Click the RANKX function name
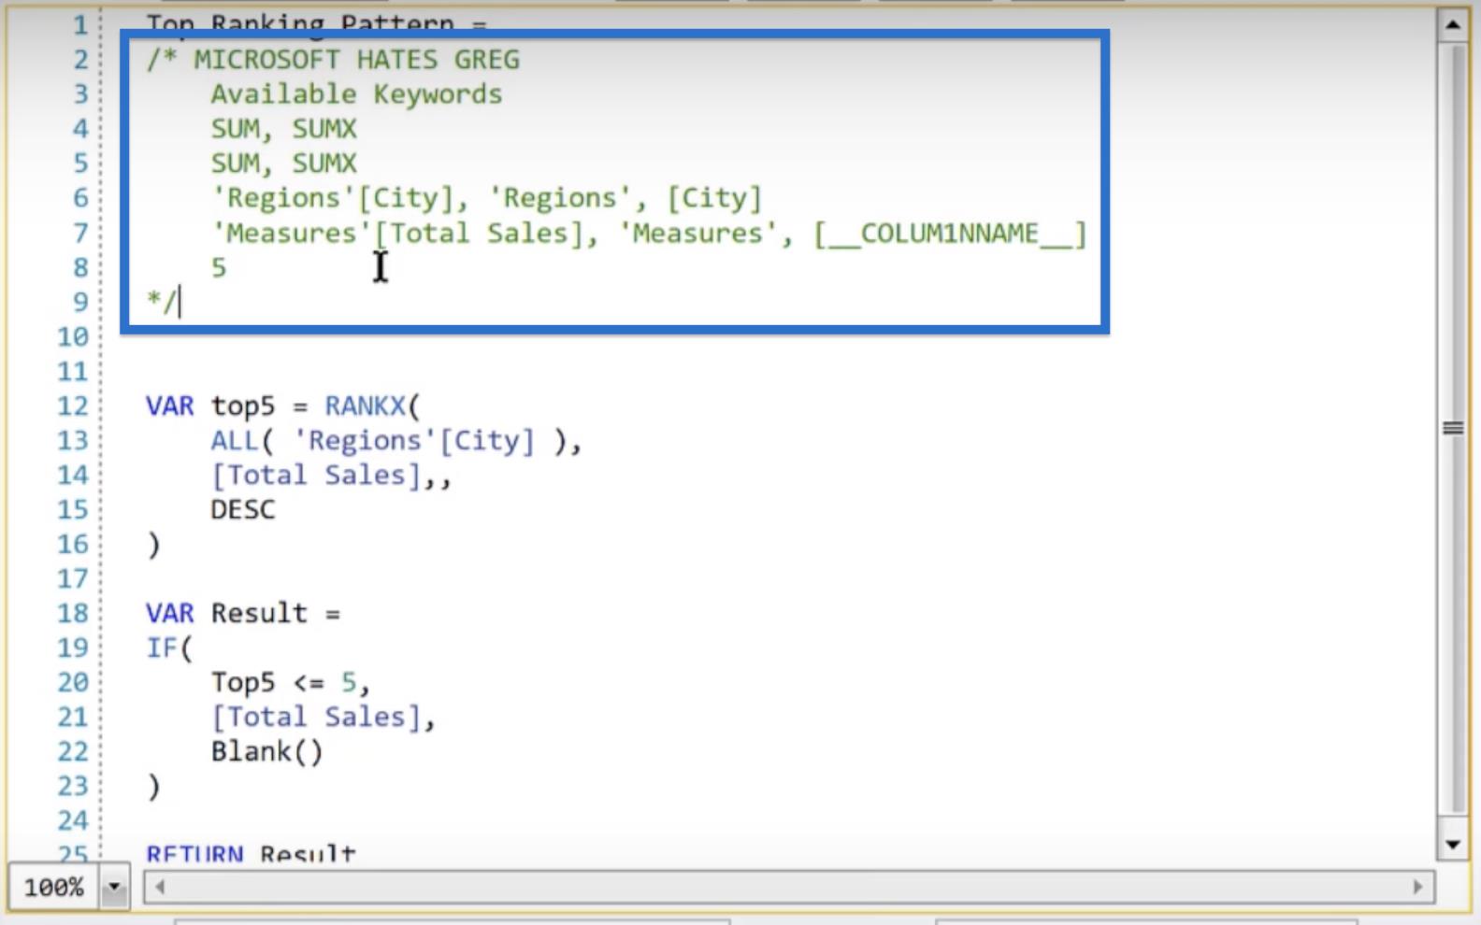Viewport: 1481px width, 925px height. point(366,406)
